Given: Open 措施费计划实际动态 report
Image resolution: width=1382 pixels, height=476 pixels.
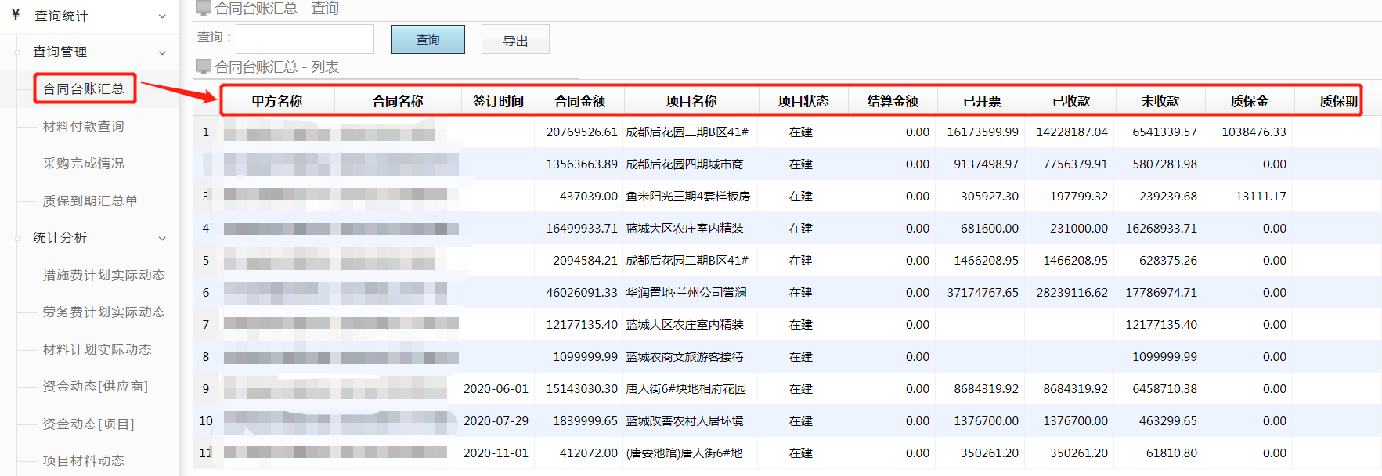Looking at the screenshot, I should [x=103, y=275].
